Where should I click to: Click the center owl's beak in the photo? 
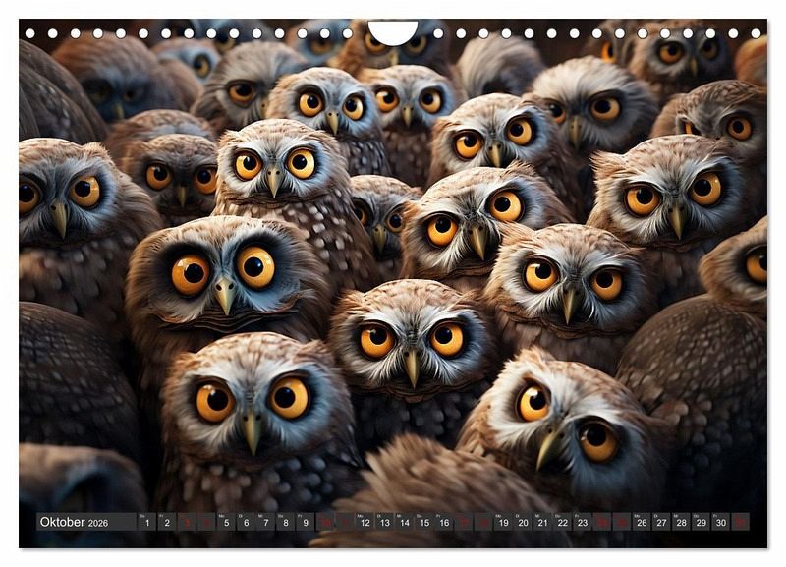tap(412, 367)
